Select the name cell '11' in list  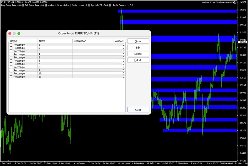click(x=55, y=77)
